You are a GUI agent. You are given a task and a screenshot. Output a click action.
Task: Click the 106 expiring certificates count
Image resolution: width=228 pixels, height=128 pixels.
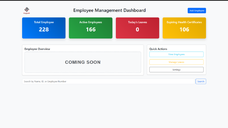(184, 30)
